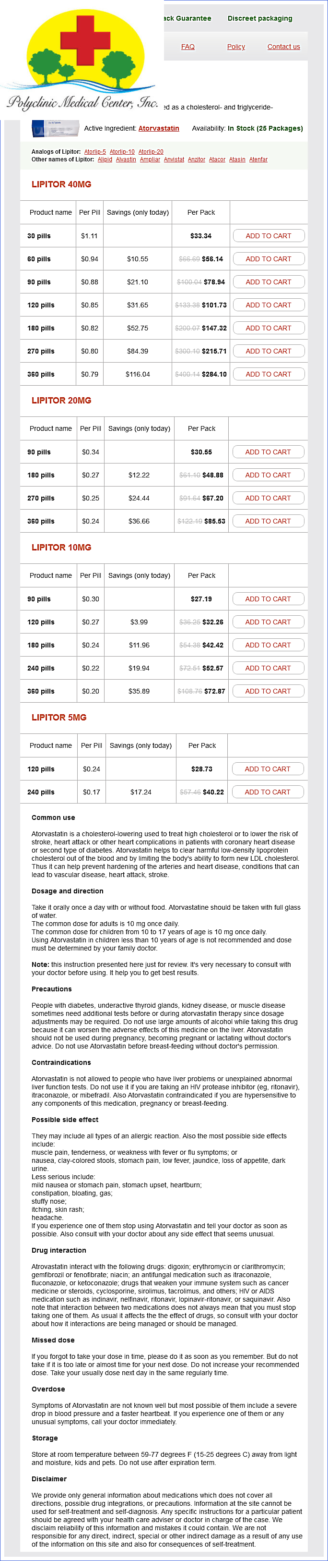
Task: Add Lipitor 20mg 270 pills to cart
Action: 268,498
